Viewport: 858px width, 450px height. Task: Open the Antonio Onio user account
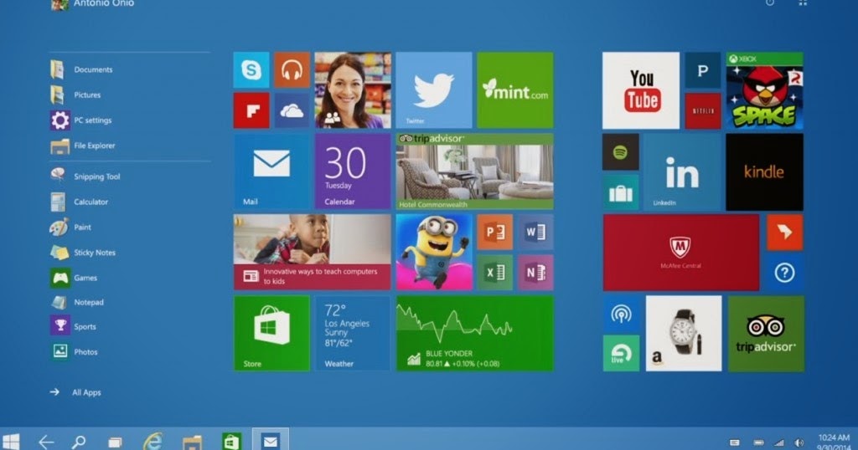[x=92, y=4]
